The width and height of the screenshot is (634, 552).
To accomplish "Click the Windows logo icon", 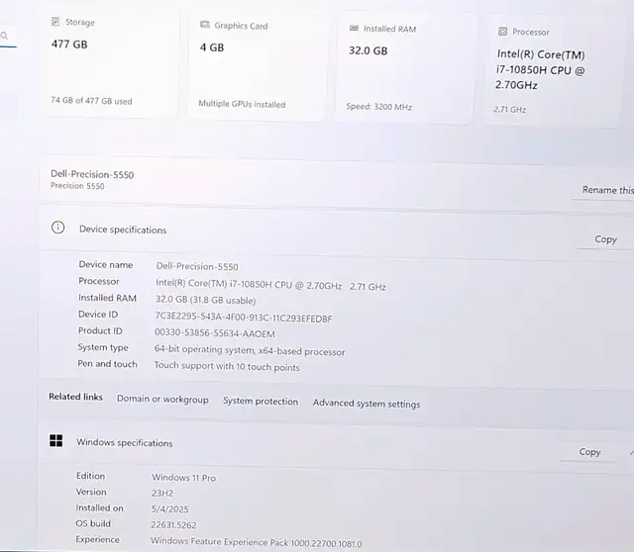I will [55, 440].
